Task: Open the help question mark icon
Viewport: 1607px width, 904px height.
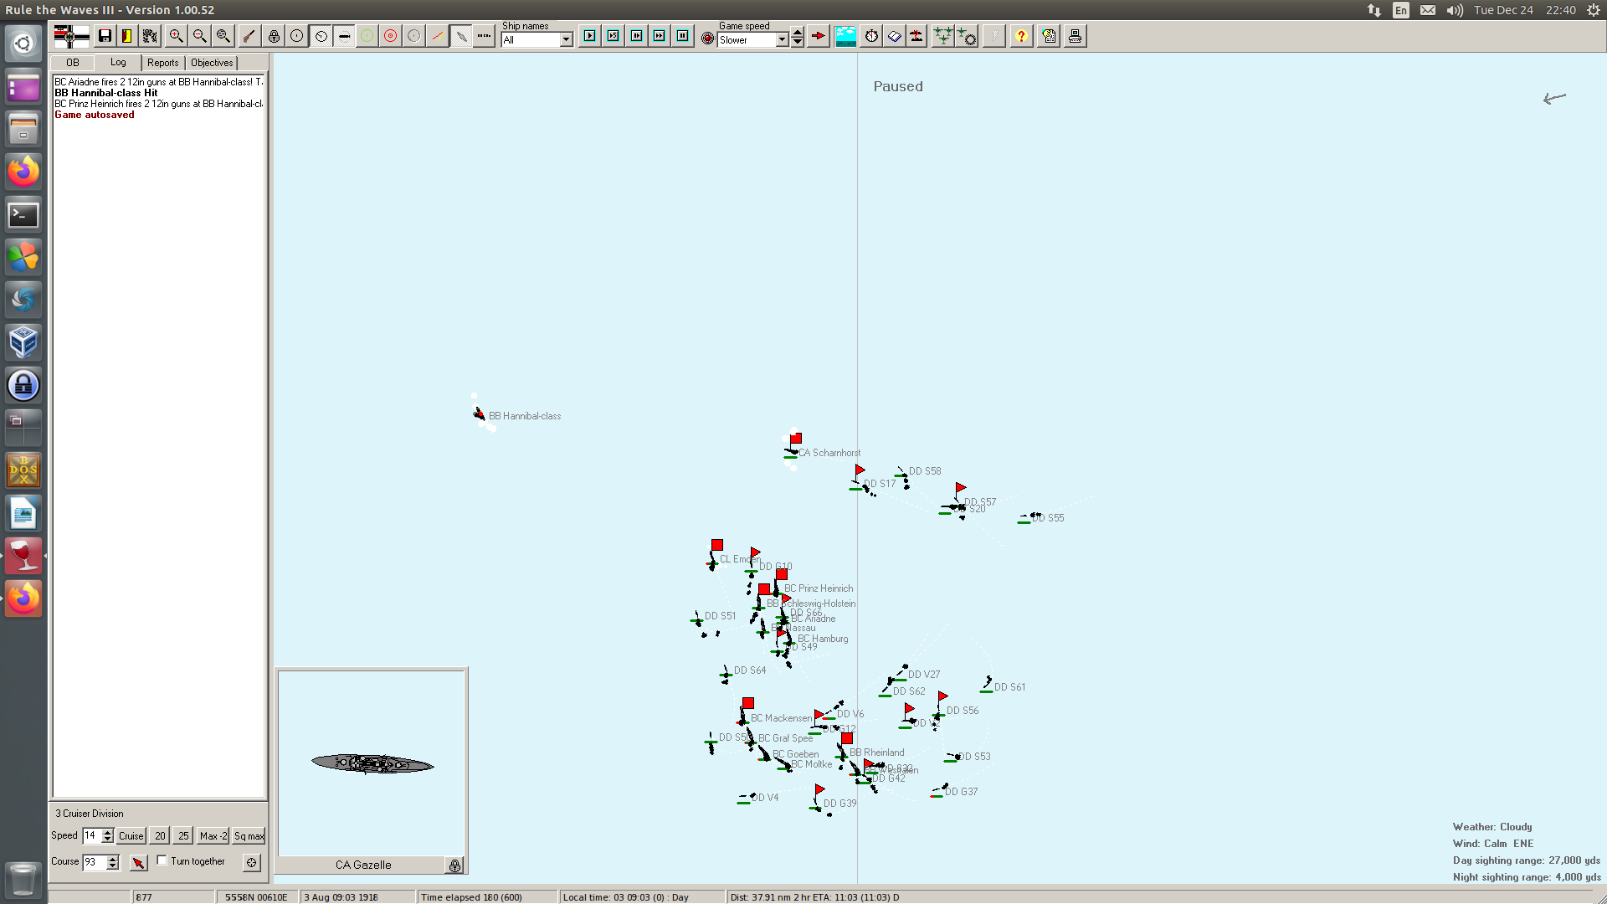Action: (1021, 36)
